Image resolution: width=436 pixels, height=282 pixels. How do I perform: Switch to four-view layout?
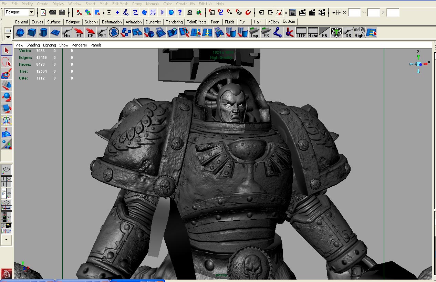(7, 182)
